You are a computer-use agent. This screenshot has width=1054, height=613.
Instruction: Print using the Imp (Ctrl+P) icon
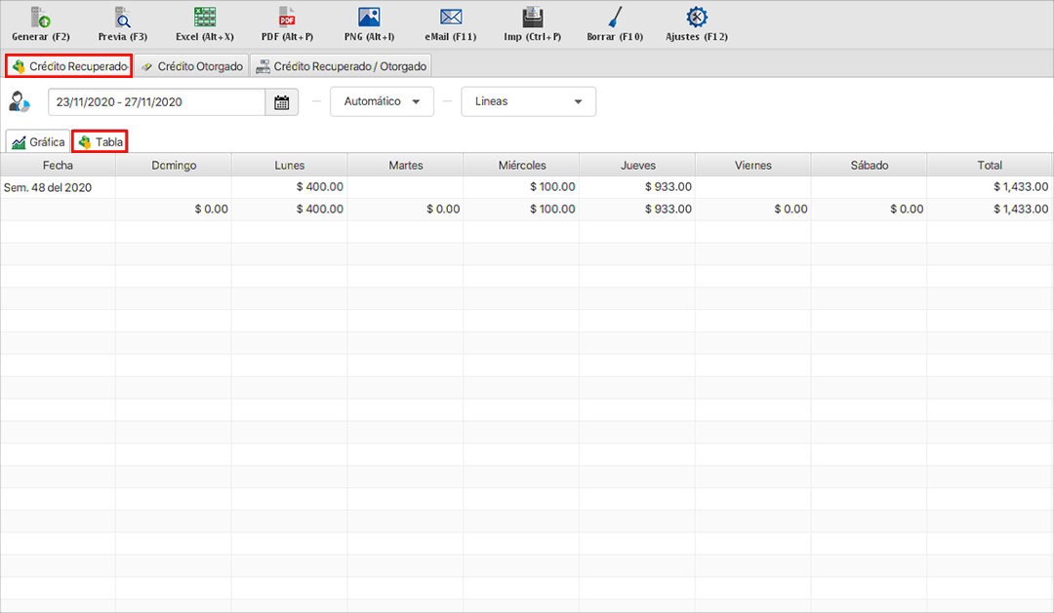[533, 18]
